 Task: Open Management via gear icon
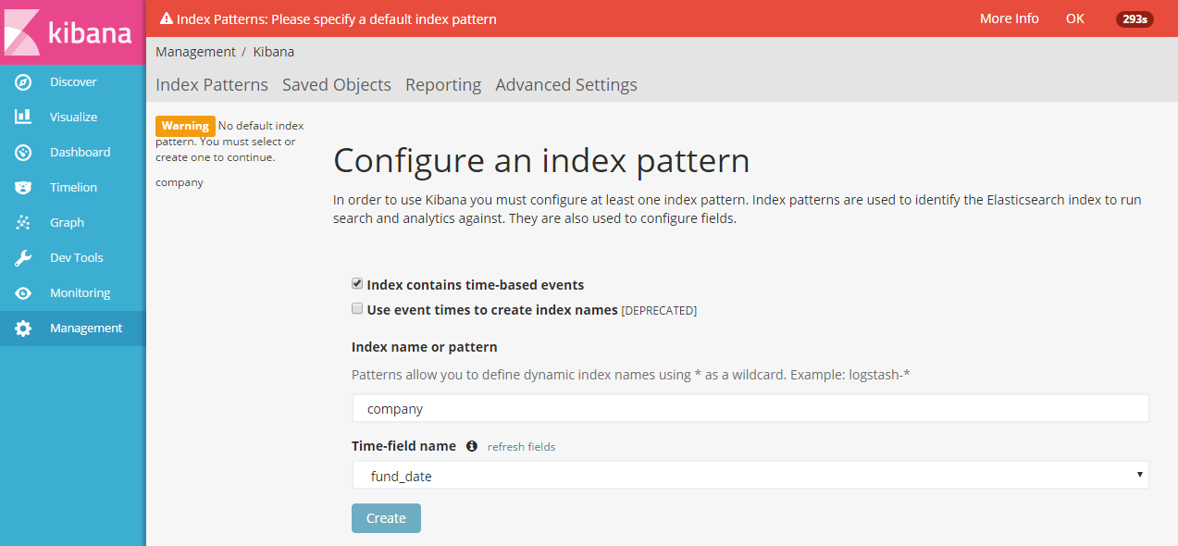[x=23, y=329]
